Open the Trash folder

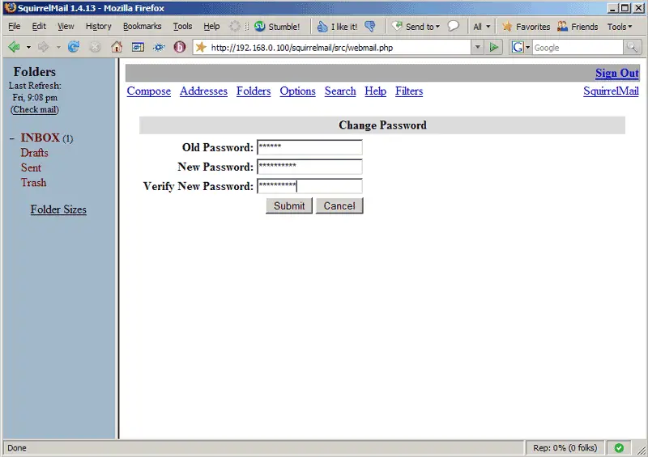point(33,183)
